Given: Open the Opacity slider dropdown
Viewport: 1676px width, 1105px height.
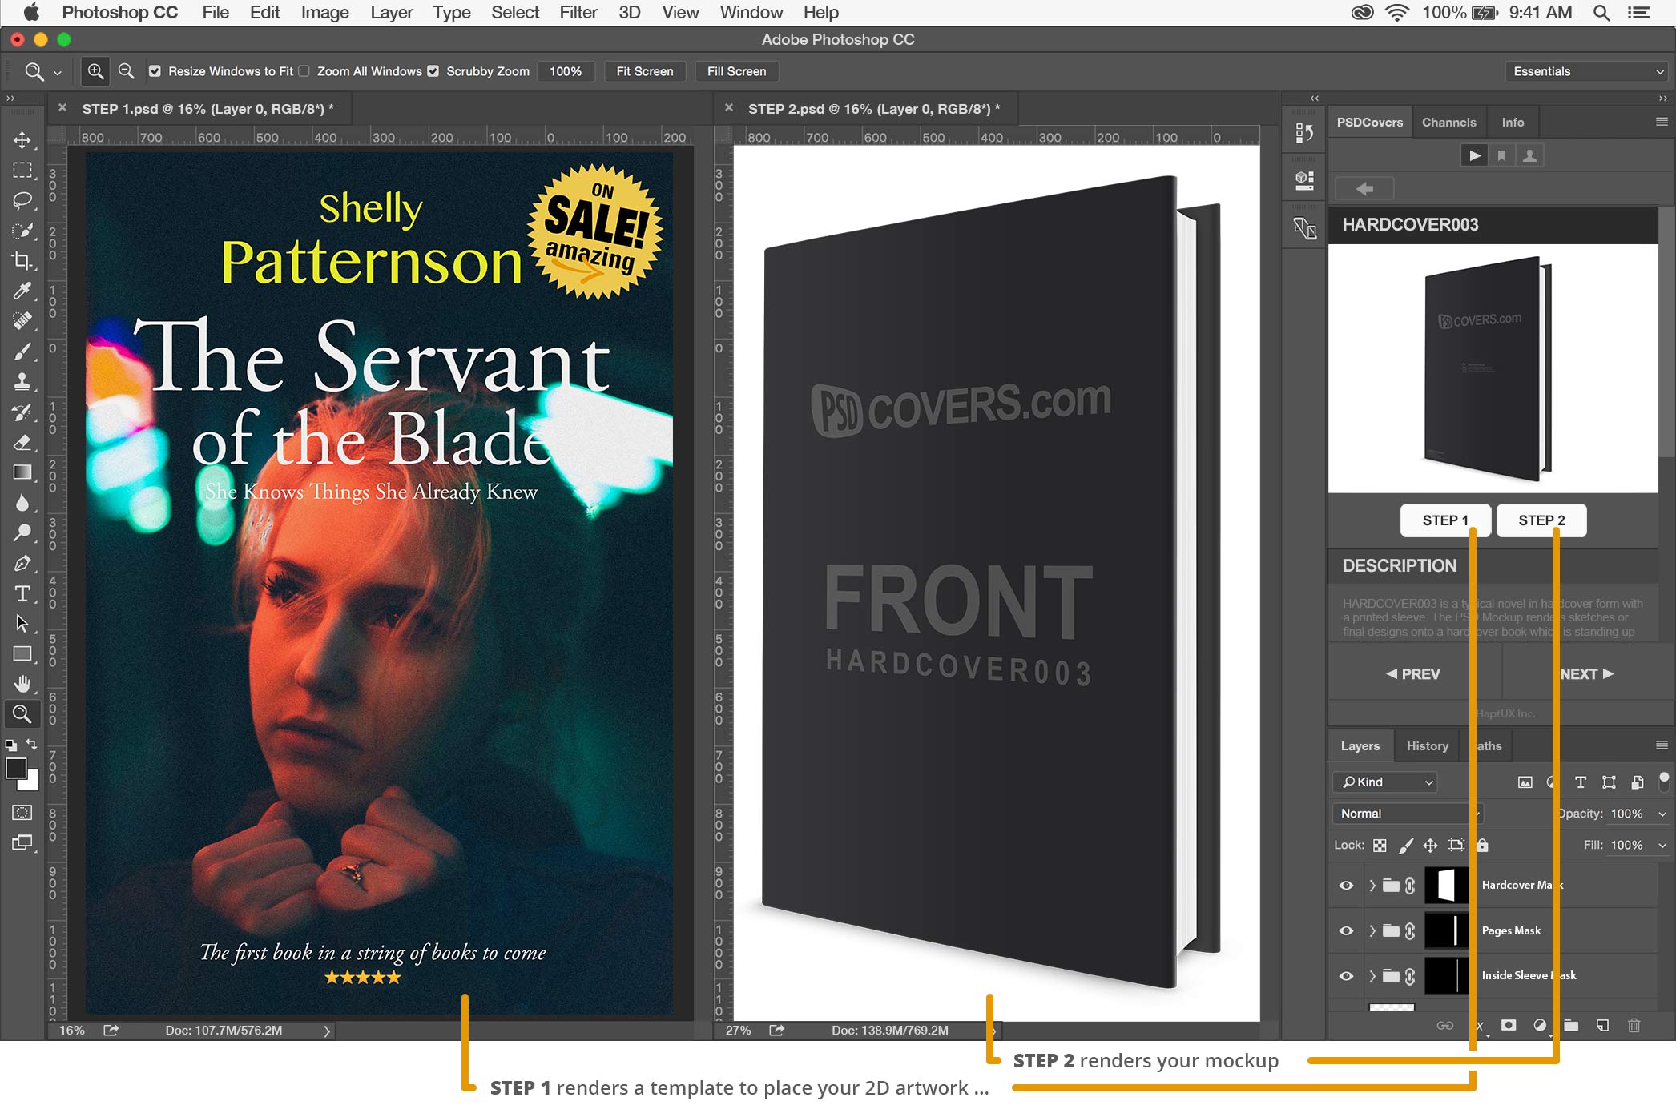Looking at the screenshot, I should coord(1662,814).
